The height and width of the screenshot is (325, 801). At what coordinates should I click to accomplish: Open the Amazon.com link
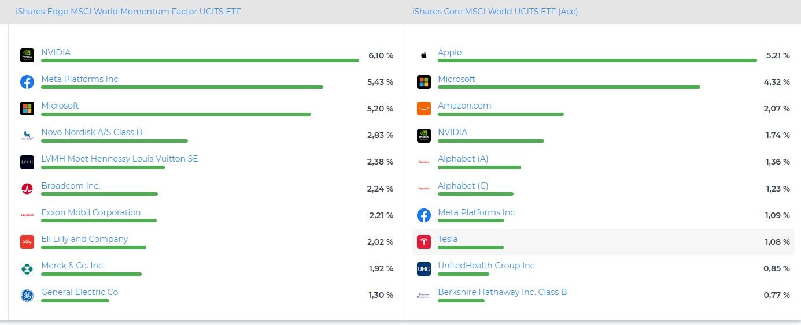464,106
